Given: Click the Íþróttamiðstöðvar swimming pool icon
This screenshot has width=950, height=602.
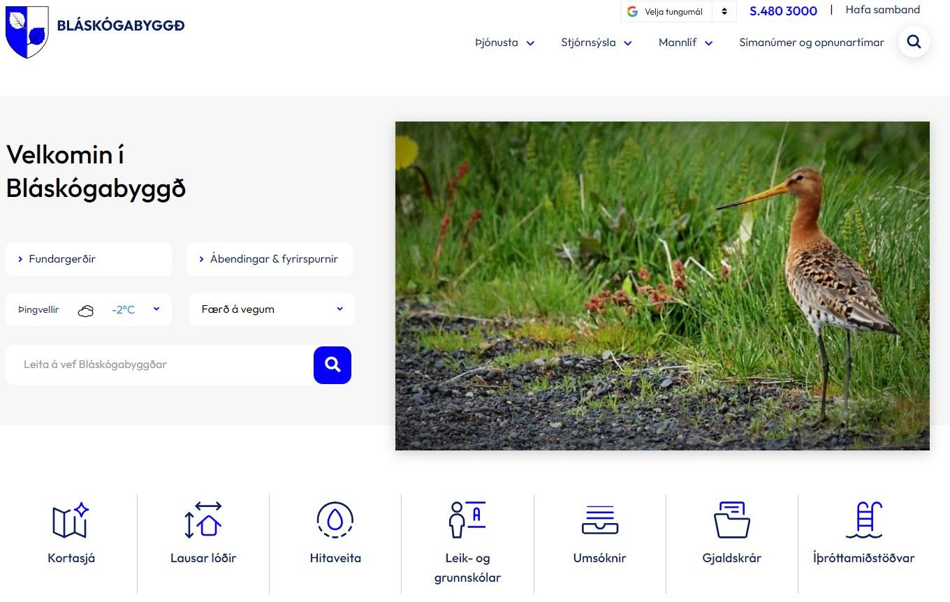Looking at the screenshot, I should 863,520.
